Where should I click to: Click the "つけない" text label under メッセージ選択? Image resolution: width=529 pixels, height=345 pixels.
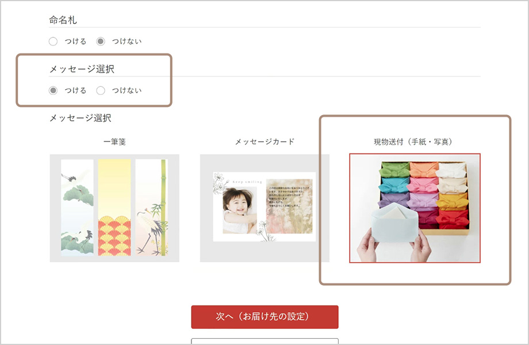(x=127, y=90)
